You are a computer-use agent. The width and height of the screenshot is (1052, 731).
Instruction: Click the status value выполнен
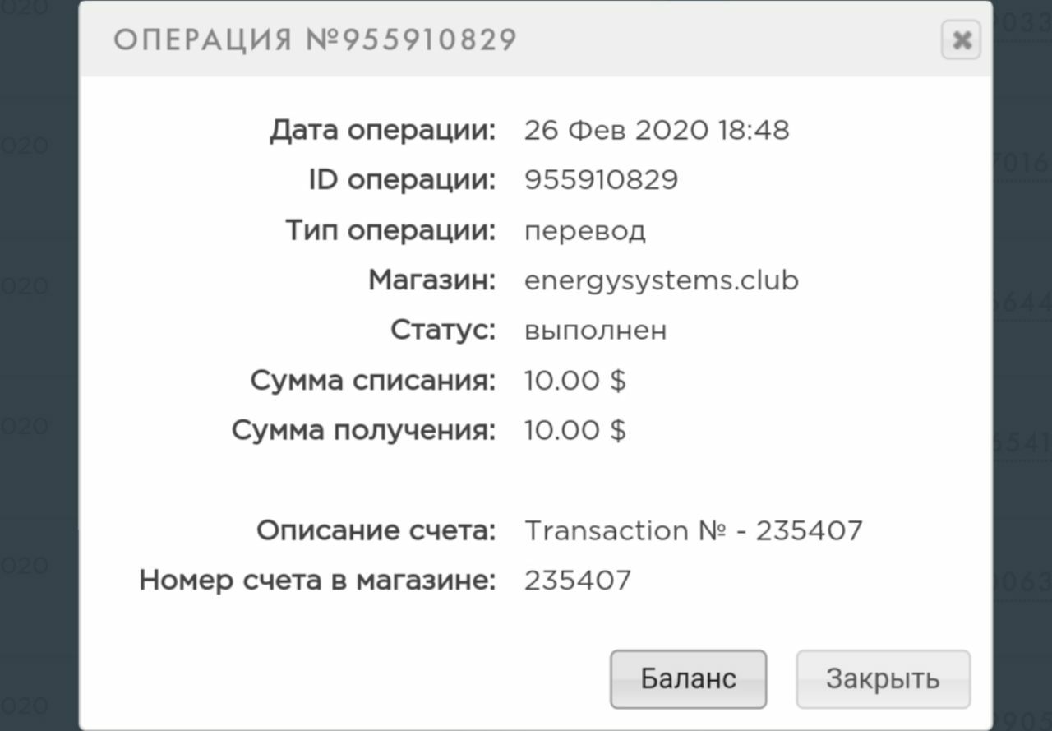pos(595,331)
